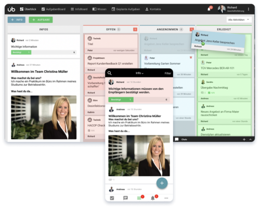
Task: Click the + INFO button
Action: pos(17,20)
